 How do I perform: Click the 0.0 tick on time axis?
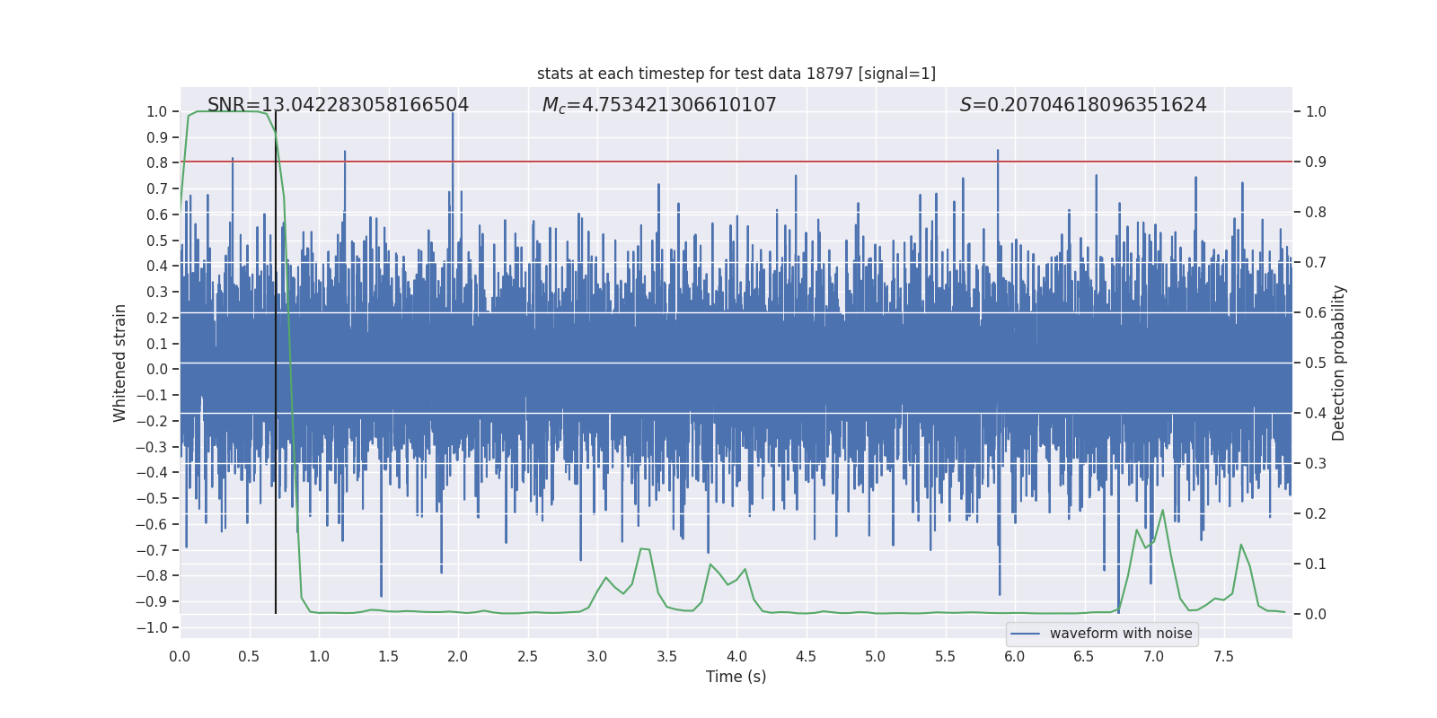coord(180,657)
